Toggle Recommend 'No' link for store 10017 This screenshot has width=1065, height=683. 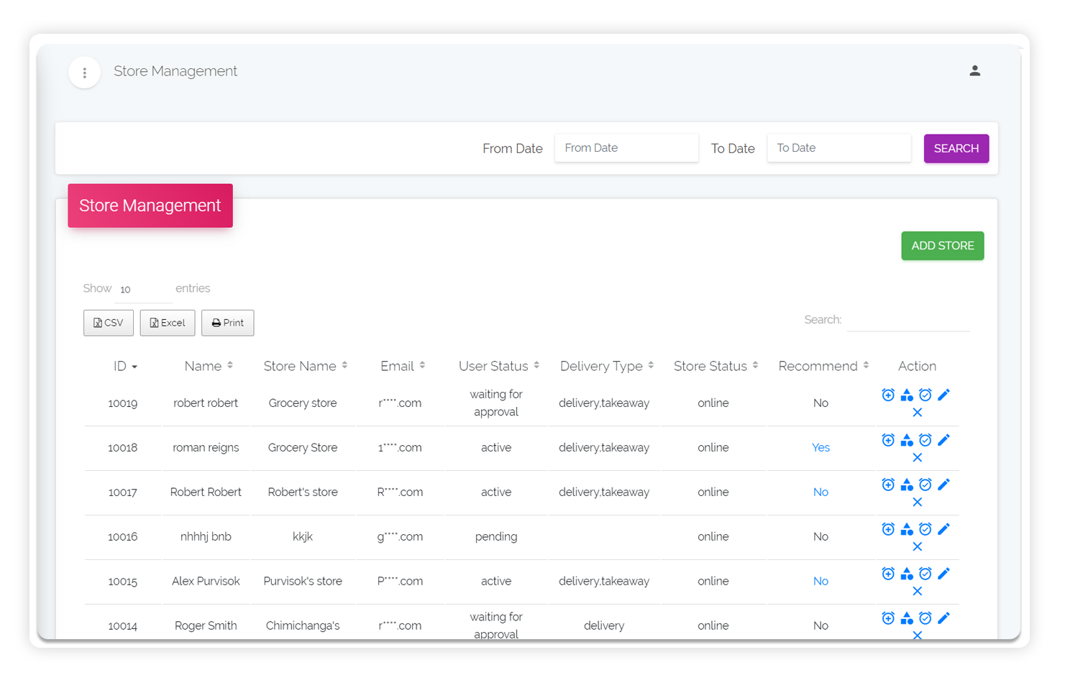[x=821, y=492]
